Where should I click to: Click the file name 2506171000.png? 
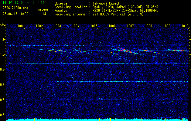tap(15, 8)
